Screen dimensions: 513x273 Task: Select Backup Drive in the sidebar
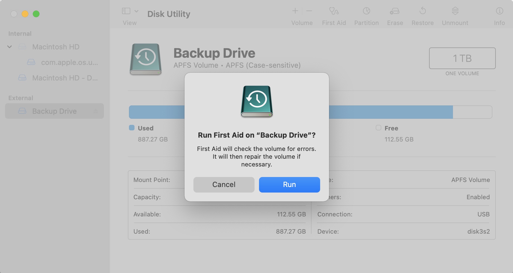(54, 111)
